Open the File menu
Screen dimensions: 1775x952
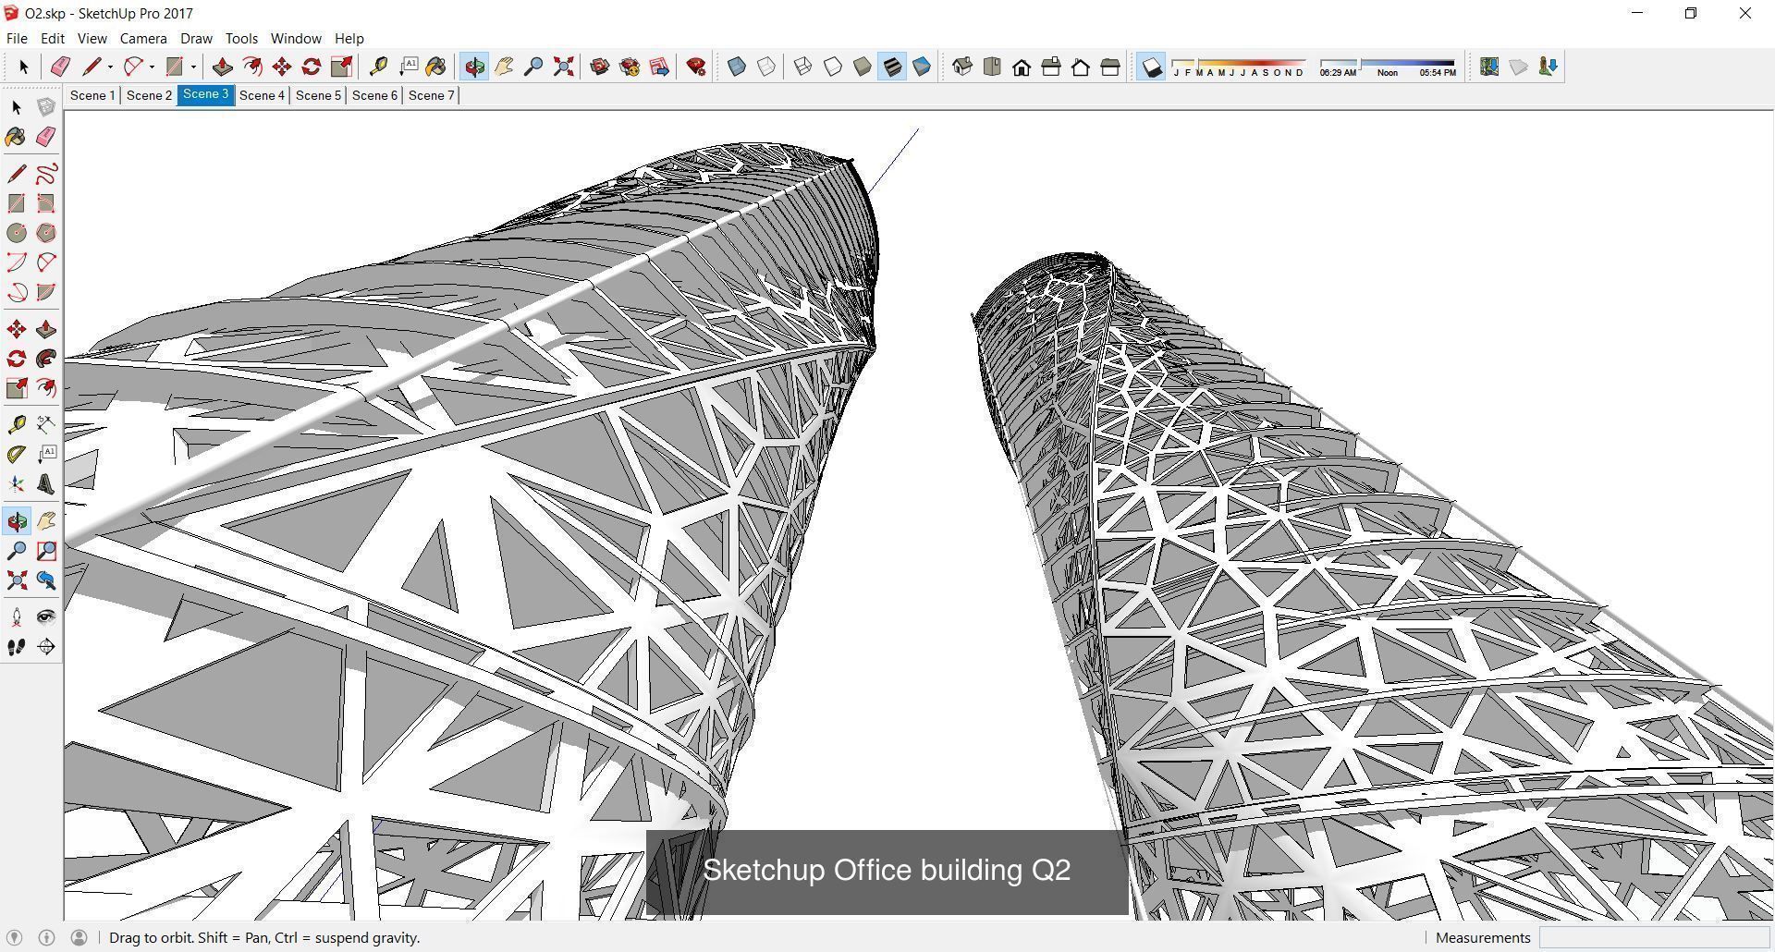pyautogui.click(x=17, y=38)
